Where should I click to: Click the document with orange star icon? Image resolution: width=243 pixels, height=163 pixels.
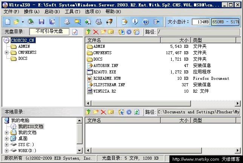[125, 22]
